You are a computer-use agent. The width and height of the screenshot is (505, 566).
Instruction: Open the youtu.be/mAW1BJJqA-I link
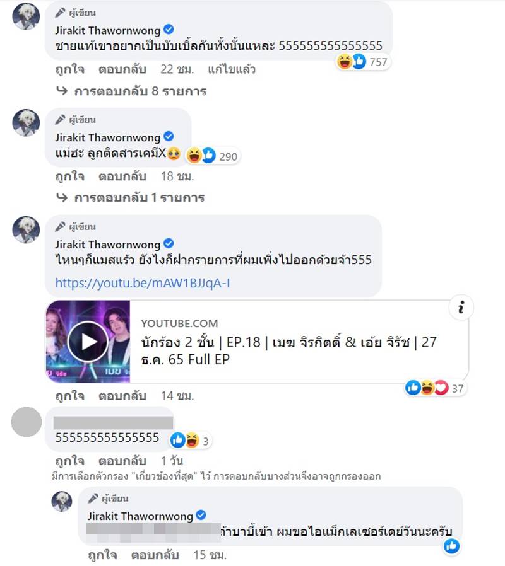click(x=143, y=283)
